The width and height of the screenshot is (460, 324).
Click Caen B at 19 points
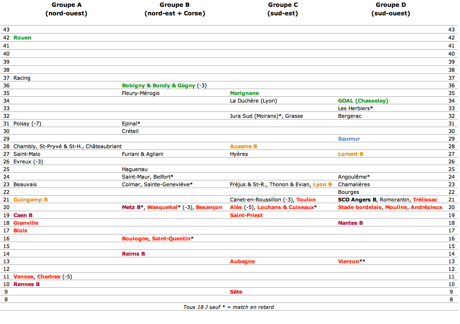pos(23,215)
